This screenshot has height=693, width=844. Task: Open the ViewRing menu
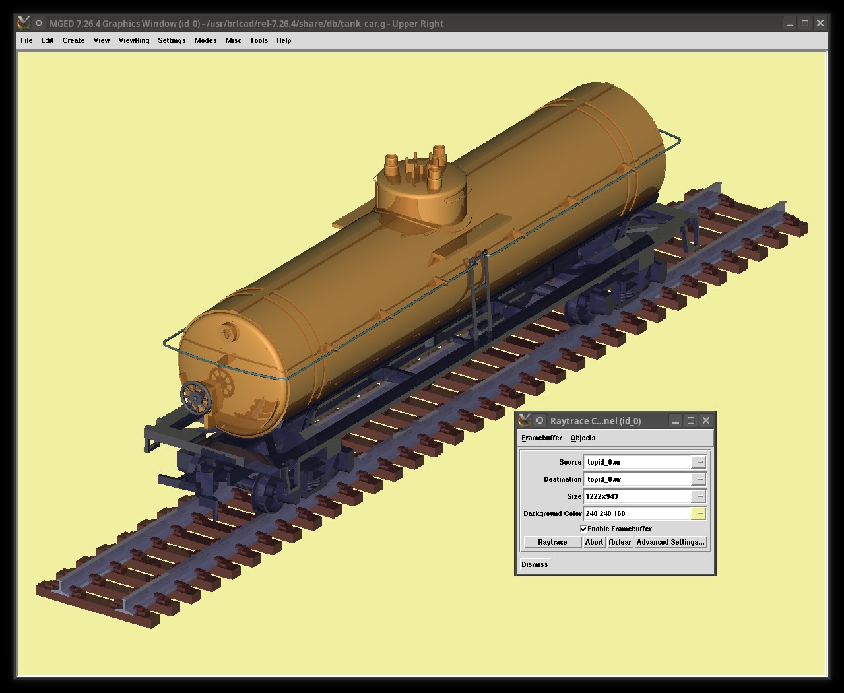(x=134, y=40)
